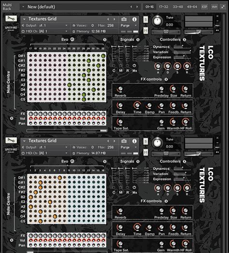Open wrench settings of top Textures Grid instrument
Viewport: 229px width, 253px height.
(11, 18)
